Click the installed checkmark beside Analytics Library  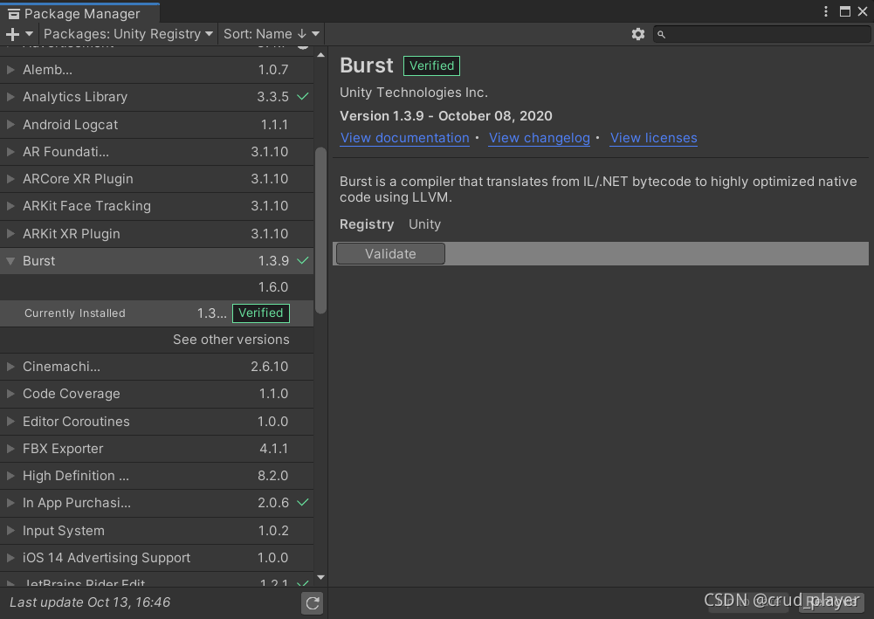click(303, 96)
